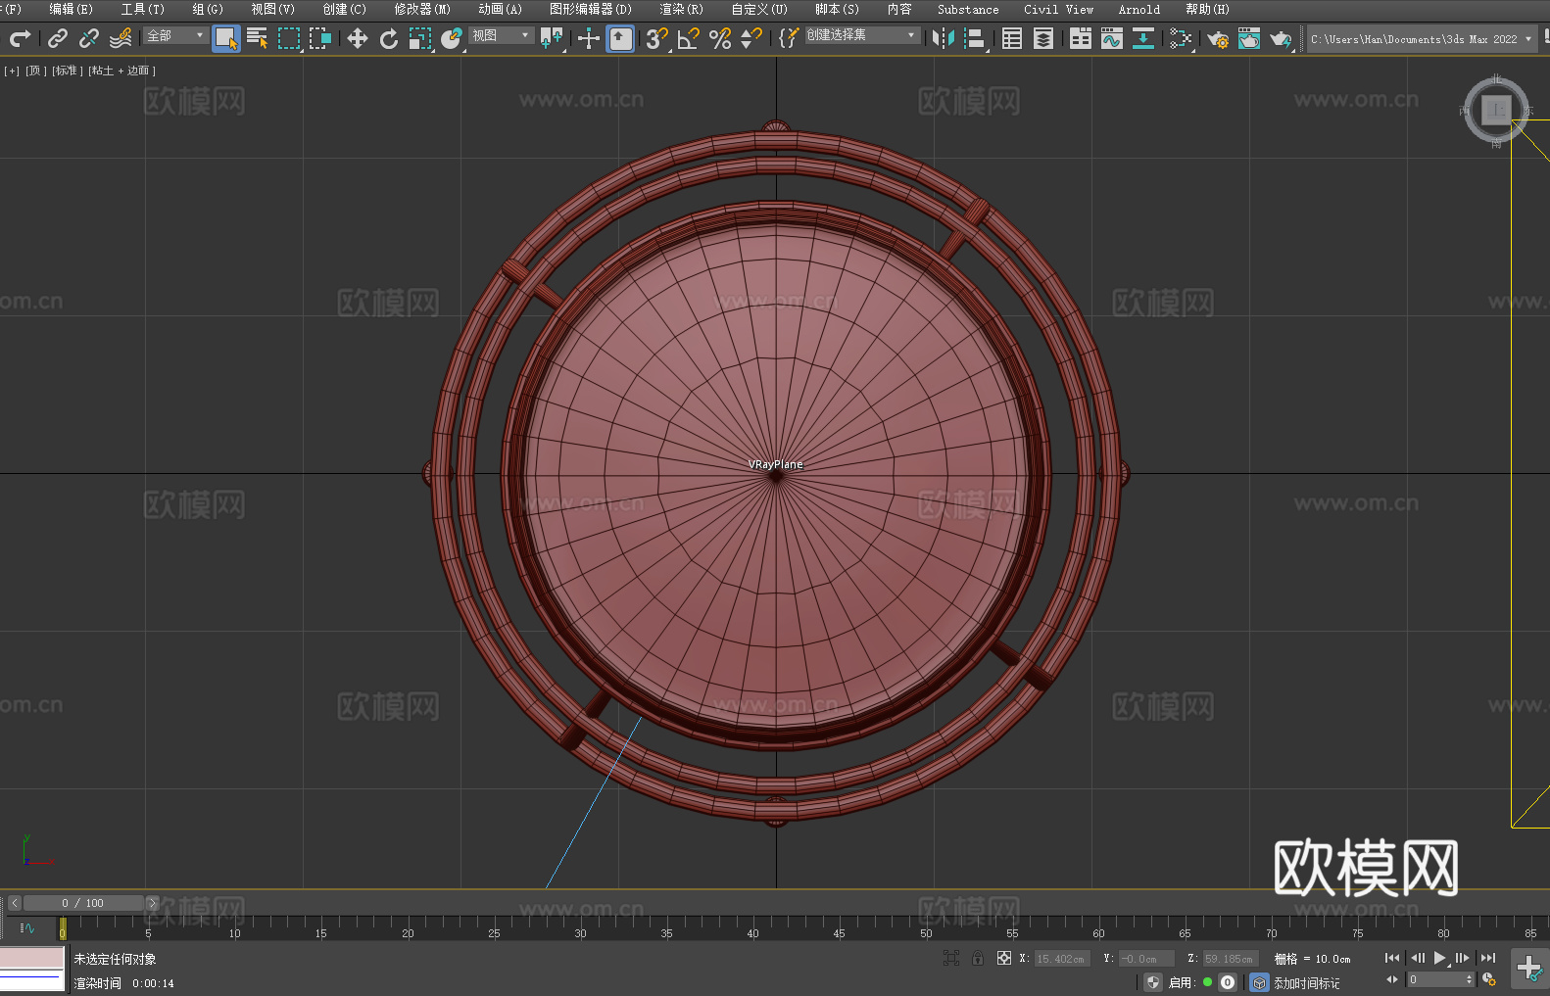Toggle 3D Snaps

657,38
